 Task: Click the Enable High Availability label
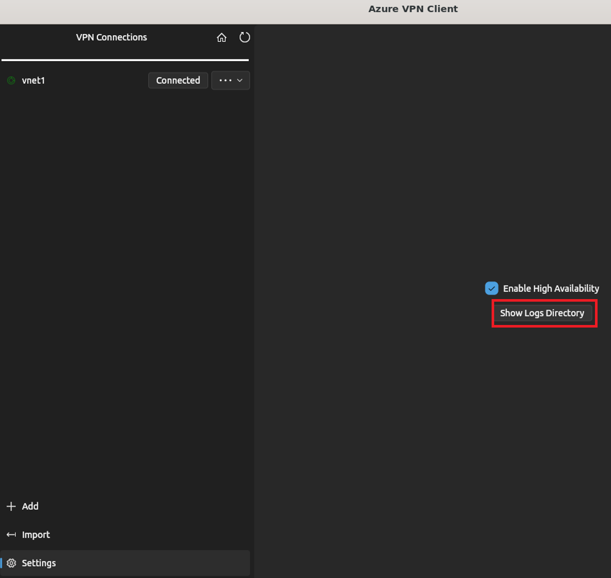[551, 289]
